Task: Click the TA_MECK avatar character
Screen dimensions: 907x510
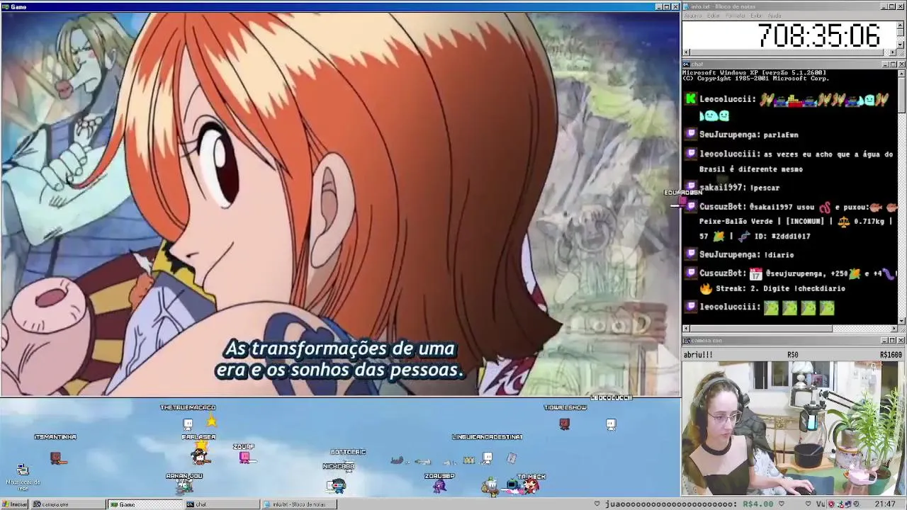Action: coord(531,487)
